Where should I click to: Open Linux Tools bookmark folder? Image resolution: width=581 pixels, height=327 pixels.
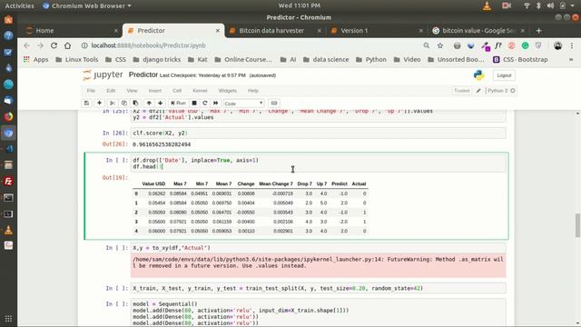[x=76, y=59]
